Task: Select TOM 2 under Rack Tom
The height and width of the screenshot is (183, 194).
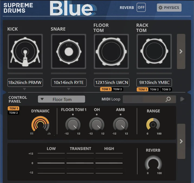Action: tap(154, 90)
